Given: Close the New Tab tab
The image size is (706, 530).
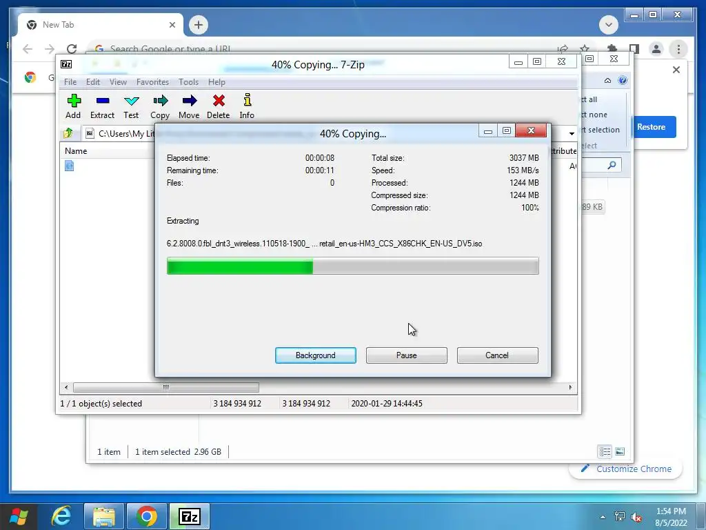Looking at the screenshot, I should pyautogui.click(x=172, y=25).
